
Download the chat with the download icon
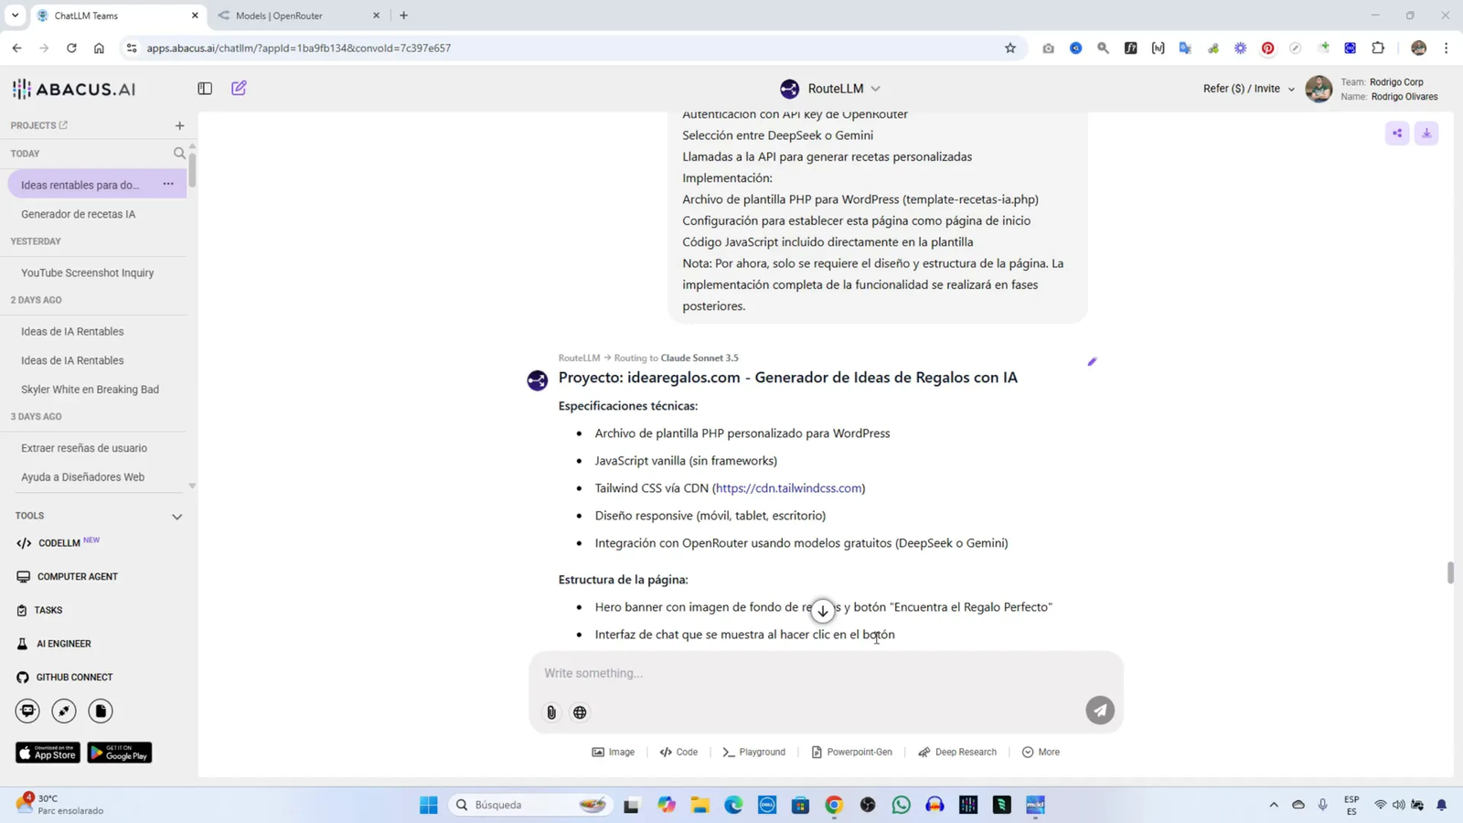(1426, 133)
